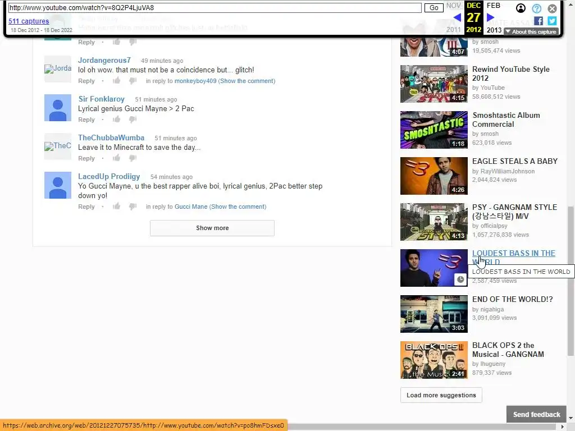Focus the Wayback URL input field

tap(215, 8)
